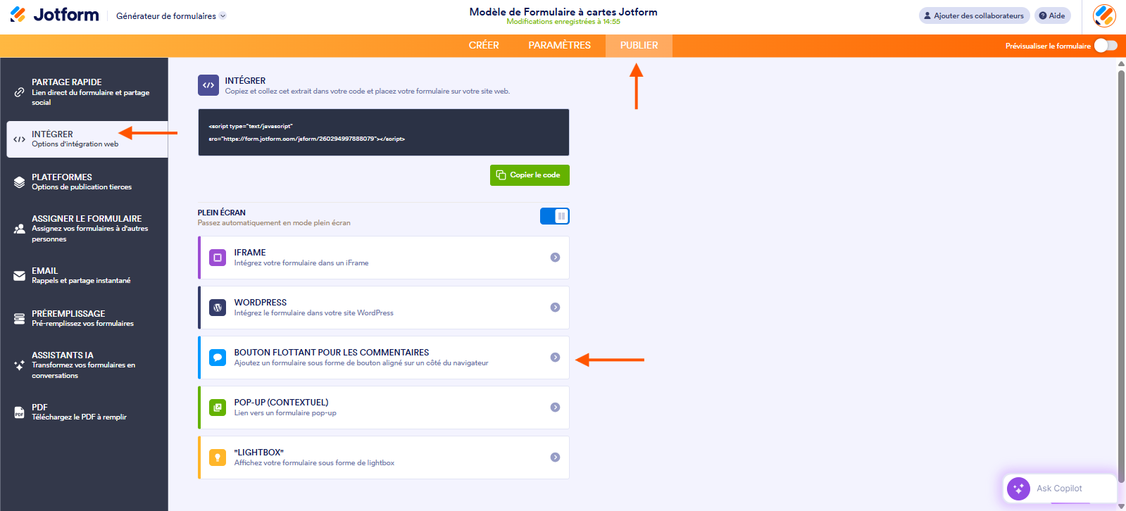Click the yellow Lightbox bulb icon
Screen dimensions: 1126x511
click(x=218, y=458)
